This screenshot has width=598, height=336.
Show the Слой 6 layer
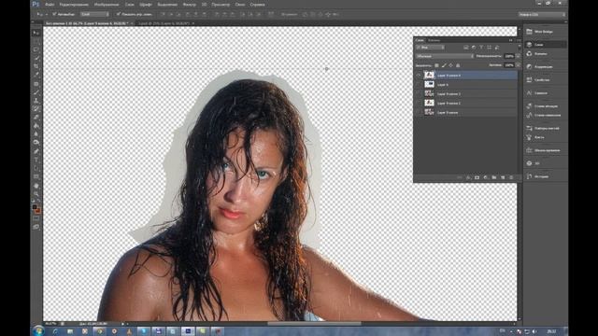(x=419, y=84)
